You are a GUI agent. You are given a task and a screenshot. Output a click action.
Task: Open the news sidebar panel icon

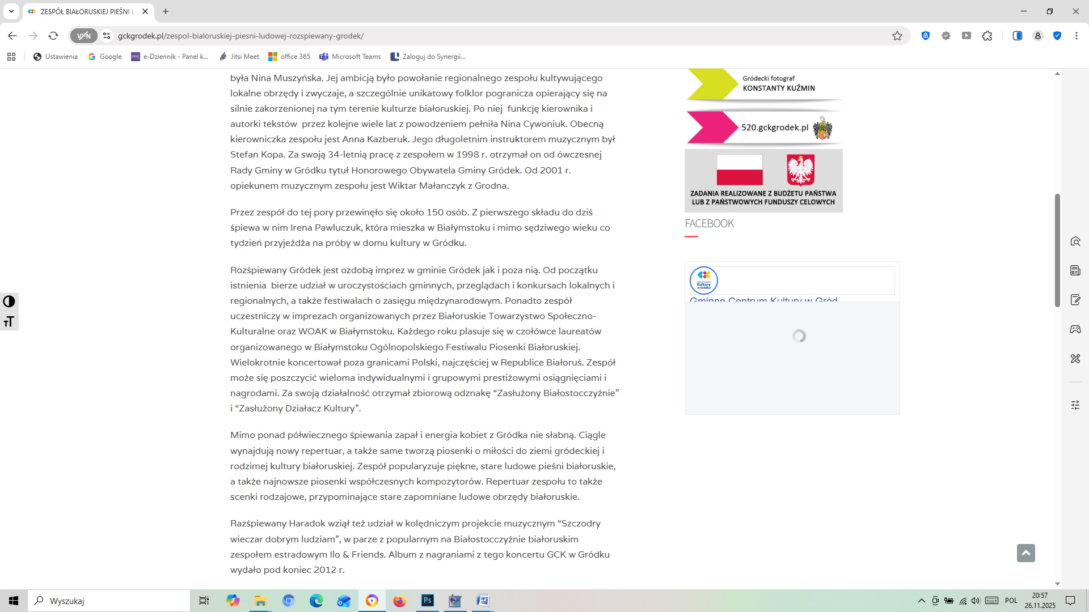point(1075,270)
